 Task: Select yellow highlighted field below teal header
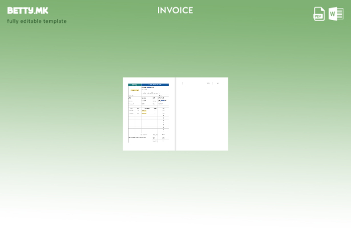pos(135,90)
